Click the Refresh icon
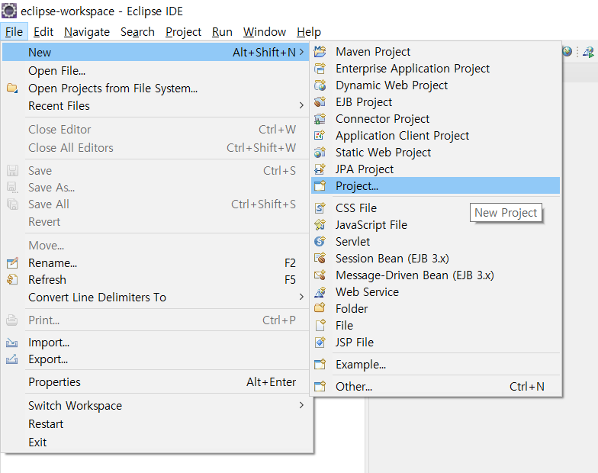This screenshot has width=598, height=473. pos(12,279)
